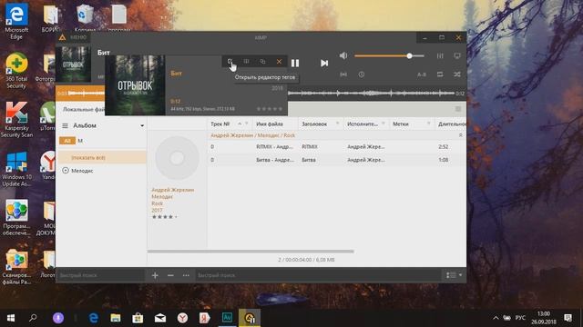Pause the current track
The width and height of the screenshot is (583, 327).
pyautogui.click(x=295, y=63)
